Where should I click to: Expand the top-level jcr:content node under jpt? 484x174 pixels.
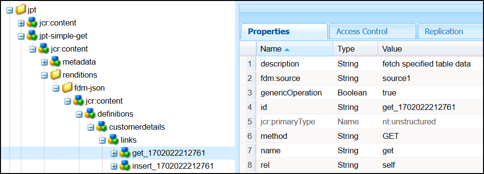pyautogui.click(x=21, y=23)
